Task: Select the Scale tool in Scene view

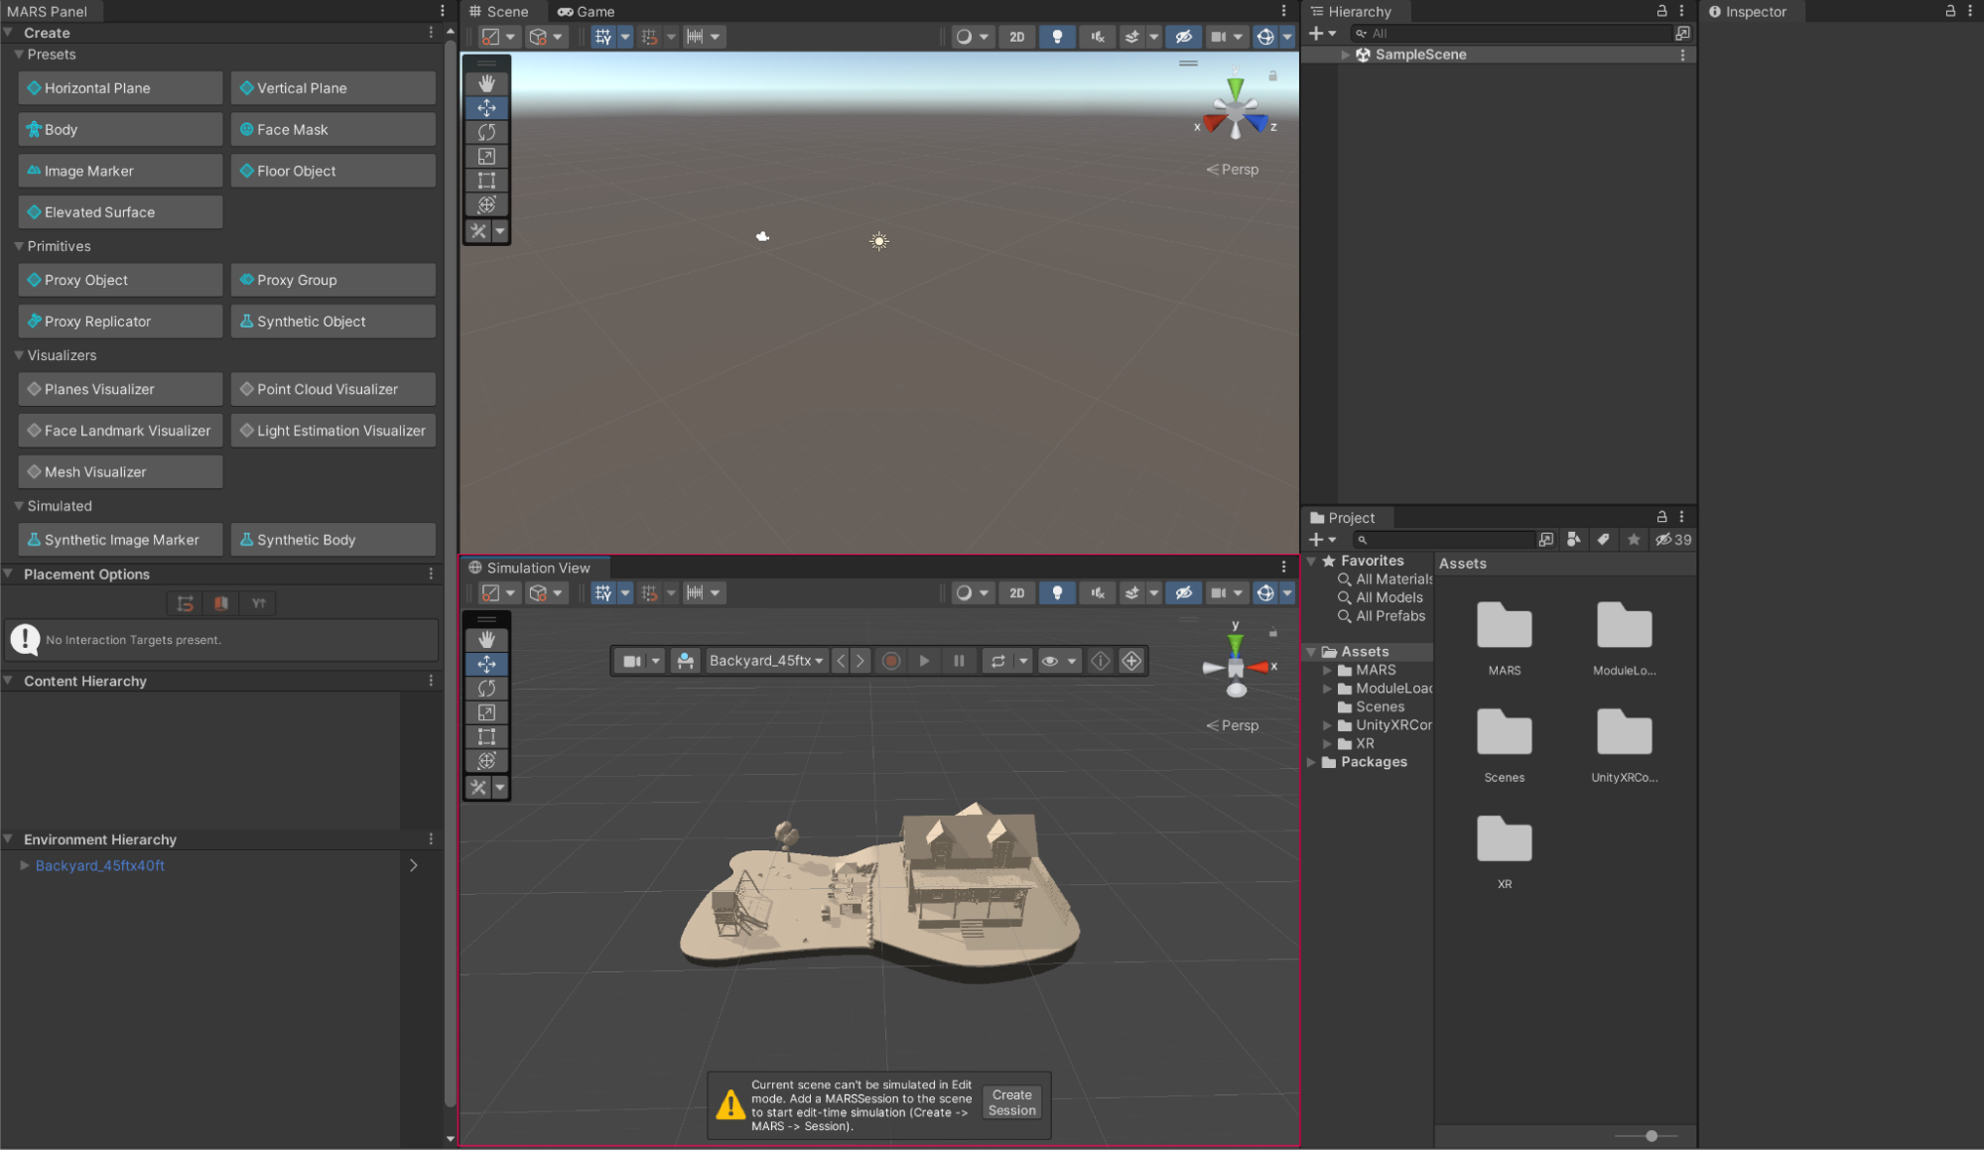Action: pos(486,157)
